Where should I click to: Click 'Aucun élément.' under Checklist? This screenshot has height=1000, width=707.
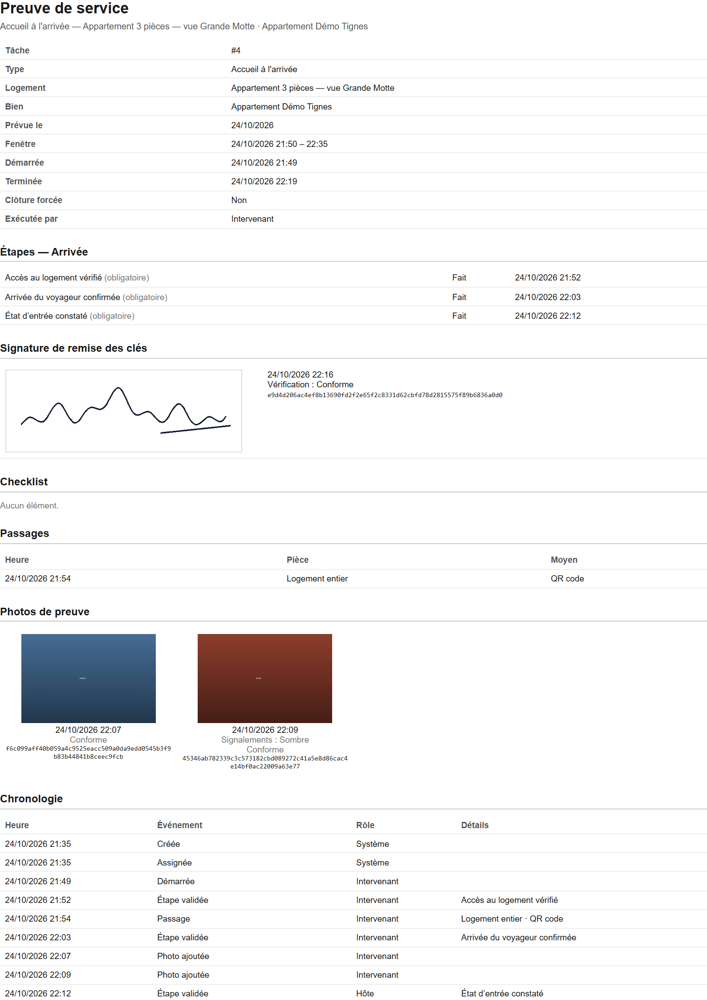29,505
